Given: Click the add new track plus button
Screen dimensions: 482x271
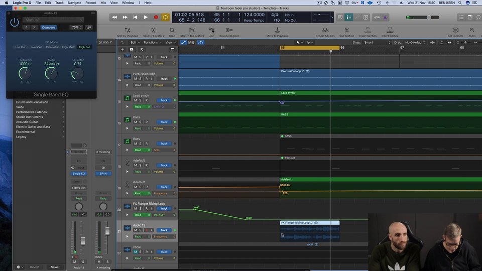Looking at the screenshot, I should 122,50.
